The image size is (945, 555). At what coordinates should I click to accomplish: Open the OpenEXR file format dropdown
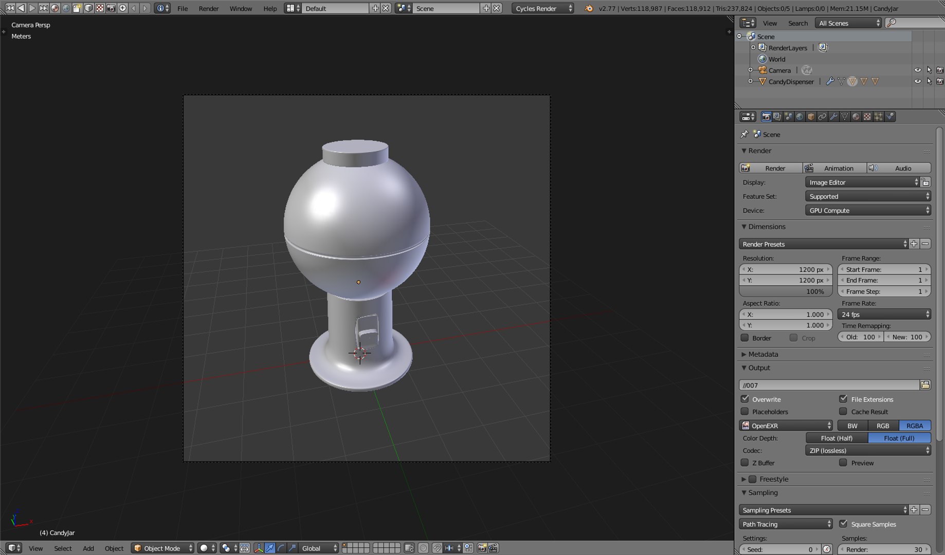point(786,425)
